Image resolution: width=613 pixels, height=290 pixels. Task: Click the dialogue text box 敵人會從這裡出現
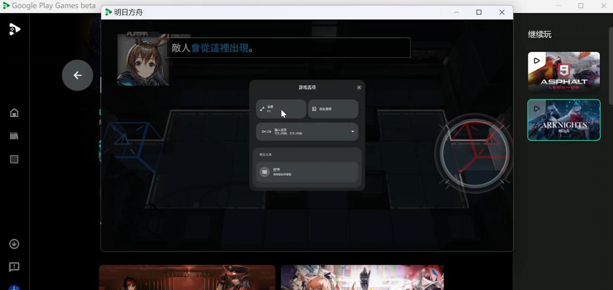pos(288,48)
